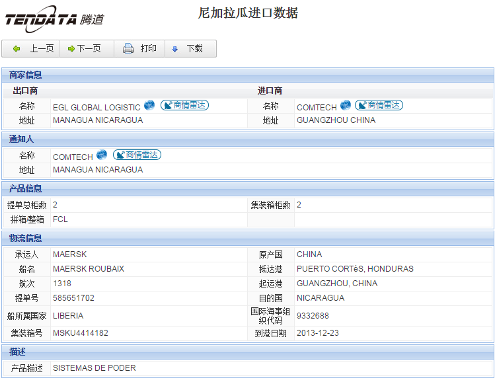This screenshot has height=384, width=495.
Task: Click the container number MSKU4414182
Action: click(x=81, y=333)
